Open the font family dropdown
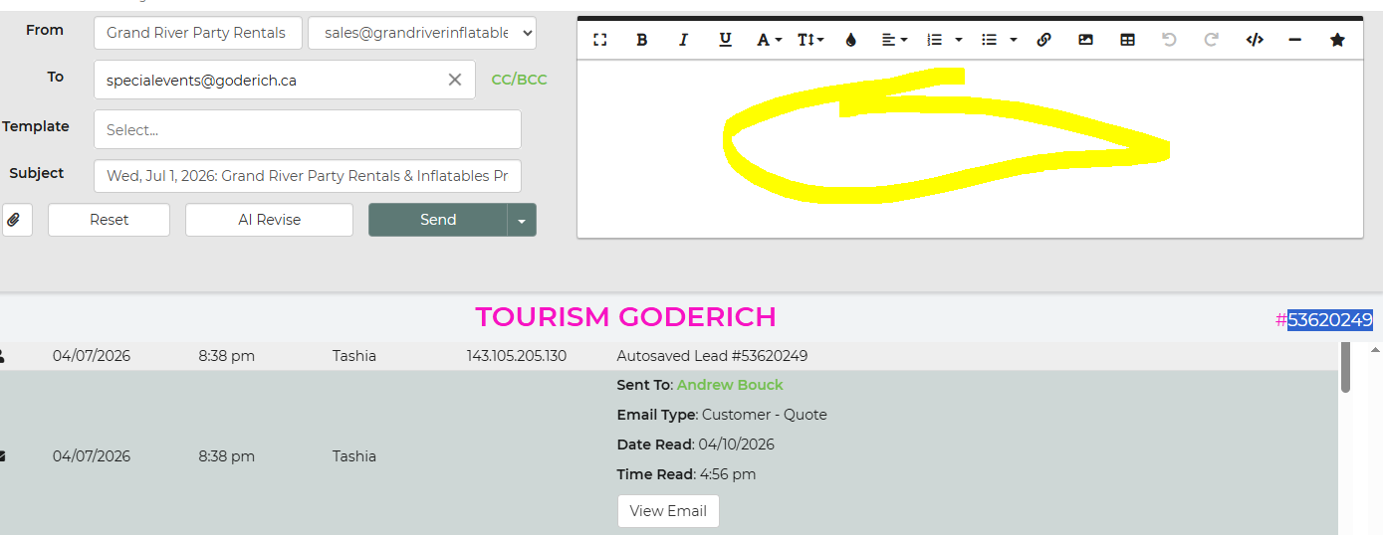Screen dimensions: 1383x535 point(768,40)
